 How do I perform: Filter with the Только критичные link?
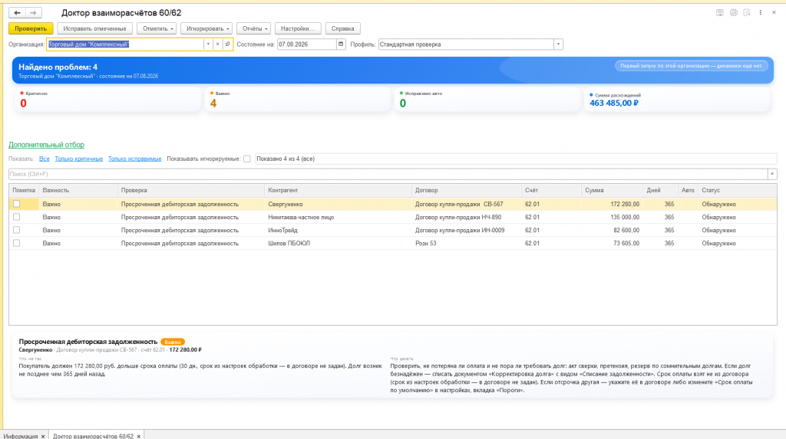(79, 159)
